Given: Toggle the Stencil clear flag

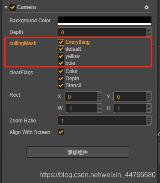Looking at the screenshot, I should click(x=61, y=85).
